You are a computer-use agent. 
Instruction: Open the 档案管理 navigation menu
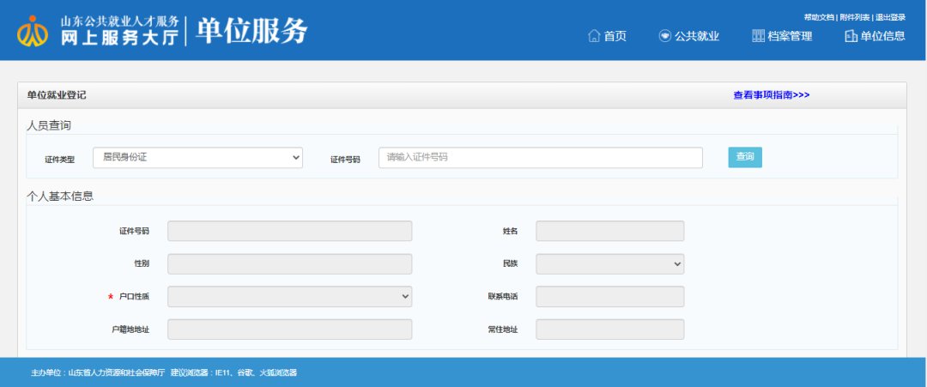[781, 36]
